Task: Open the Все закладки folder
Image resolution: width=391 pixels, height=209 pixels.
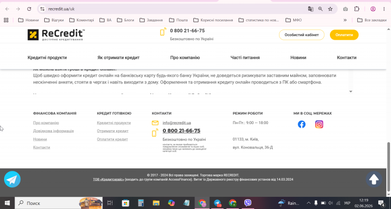Action: click(372, 20)
